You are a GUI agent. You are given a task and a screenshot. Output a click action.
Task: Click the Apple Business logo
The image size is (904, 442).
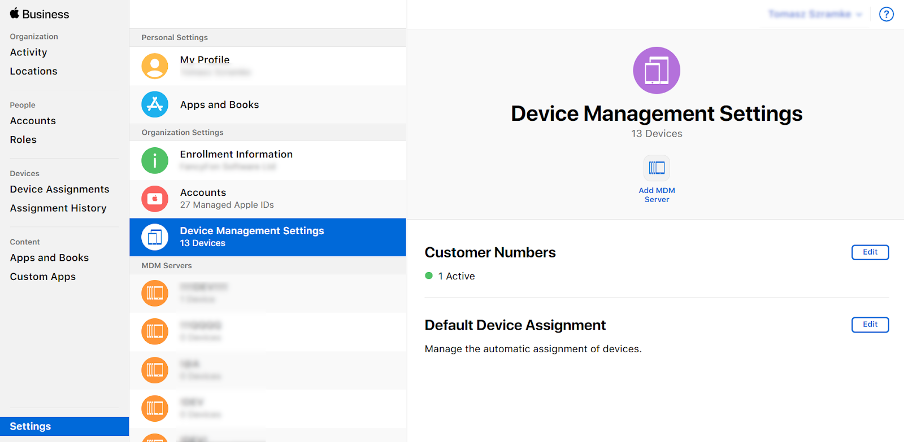pos(40,14)
